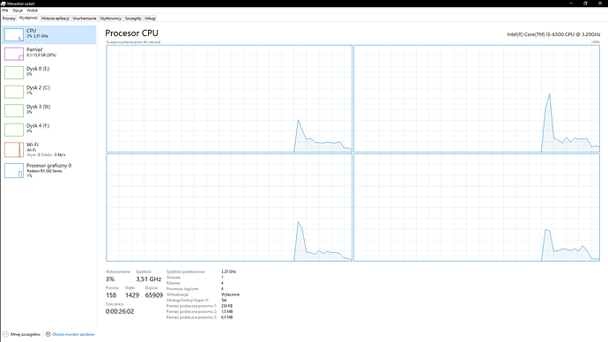Image resolution: width=608 pixels, height=342 pixels.
Task: Switch to the Procesy tab
Action: (9, 19)
